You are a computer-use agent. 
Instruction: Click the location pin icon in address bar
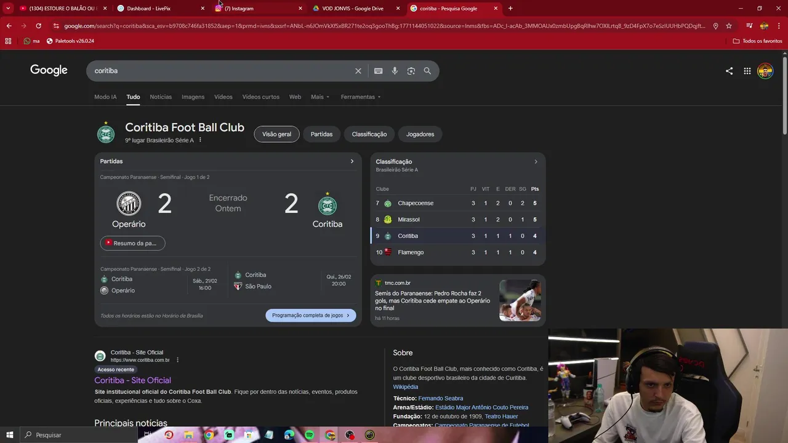click(x=715, y=26)
